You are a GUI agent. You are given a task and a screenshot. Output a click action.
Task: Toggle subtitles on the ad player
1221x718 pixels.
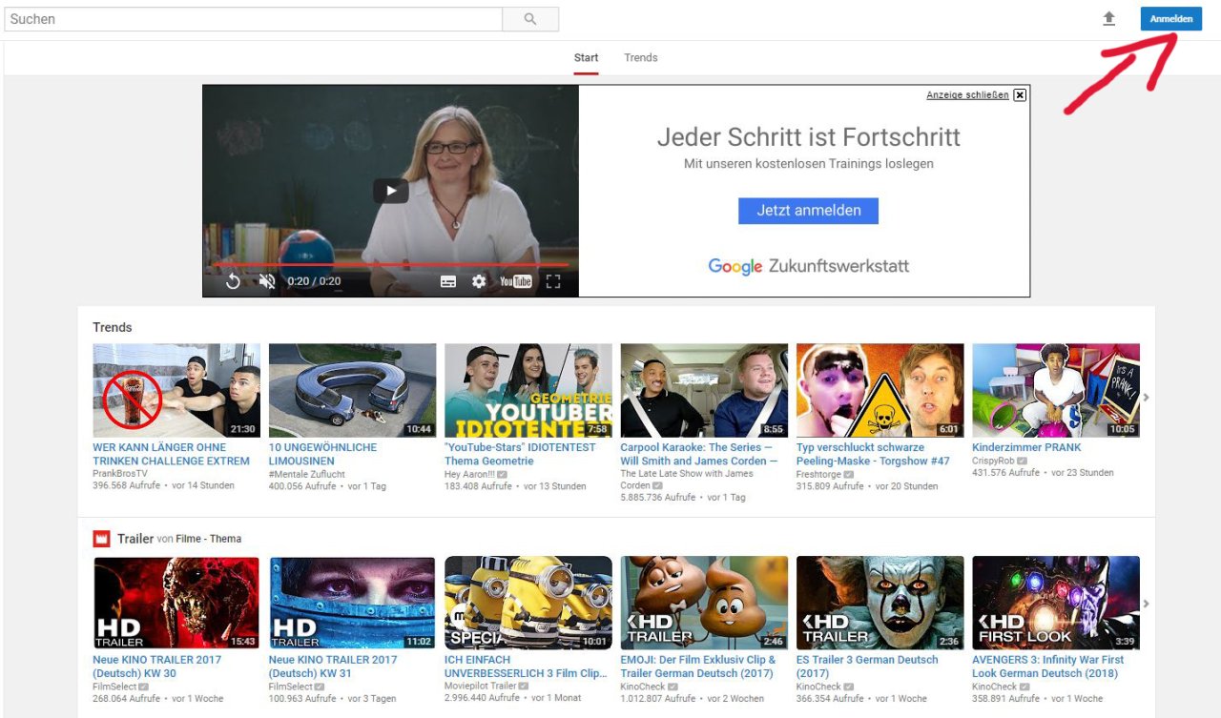point(448,282)
